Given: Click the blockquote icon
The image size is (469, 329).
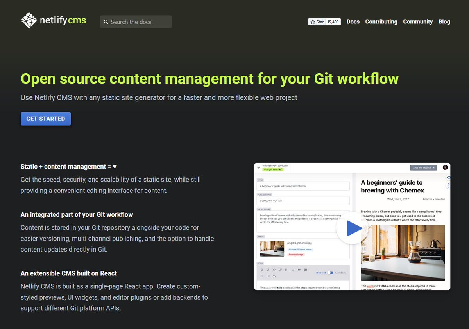Looking at the screenshot, I should point(299,270).
